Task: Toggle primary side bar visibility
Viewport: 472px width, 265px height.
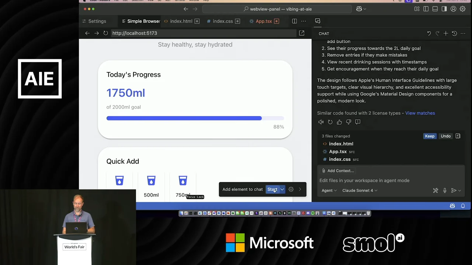Action: (x=426, y=9)
